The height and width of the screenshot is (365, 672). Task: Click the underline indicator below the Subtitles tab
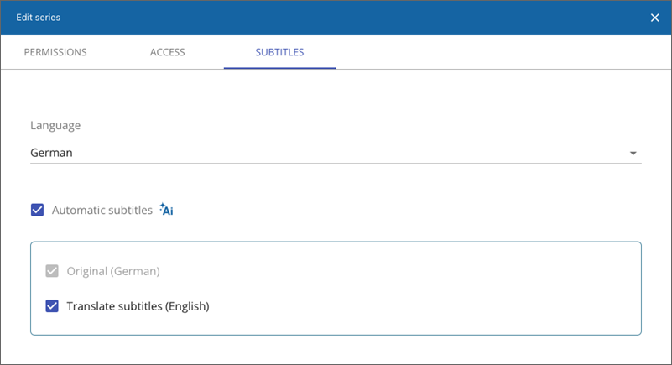[279, 68]
